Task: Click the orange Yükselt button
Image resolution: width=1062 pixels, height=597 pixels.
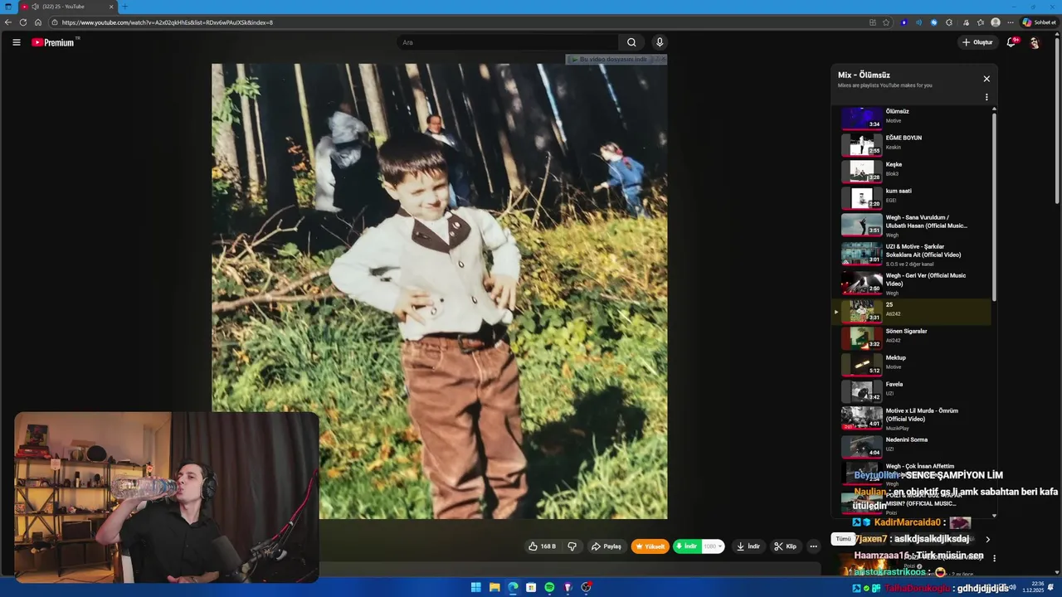Action: (x=650, y=546)
